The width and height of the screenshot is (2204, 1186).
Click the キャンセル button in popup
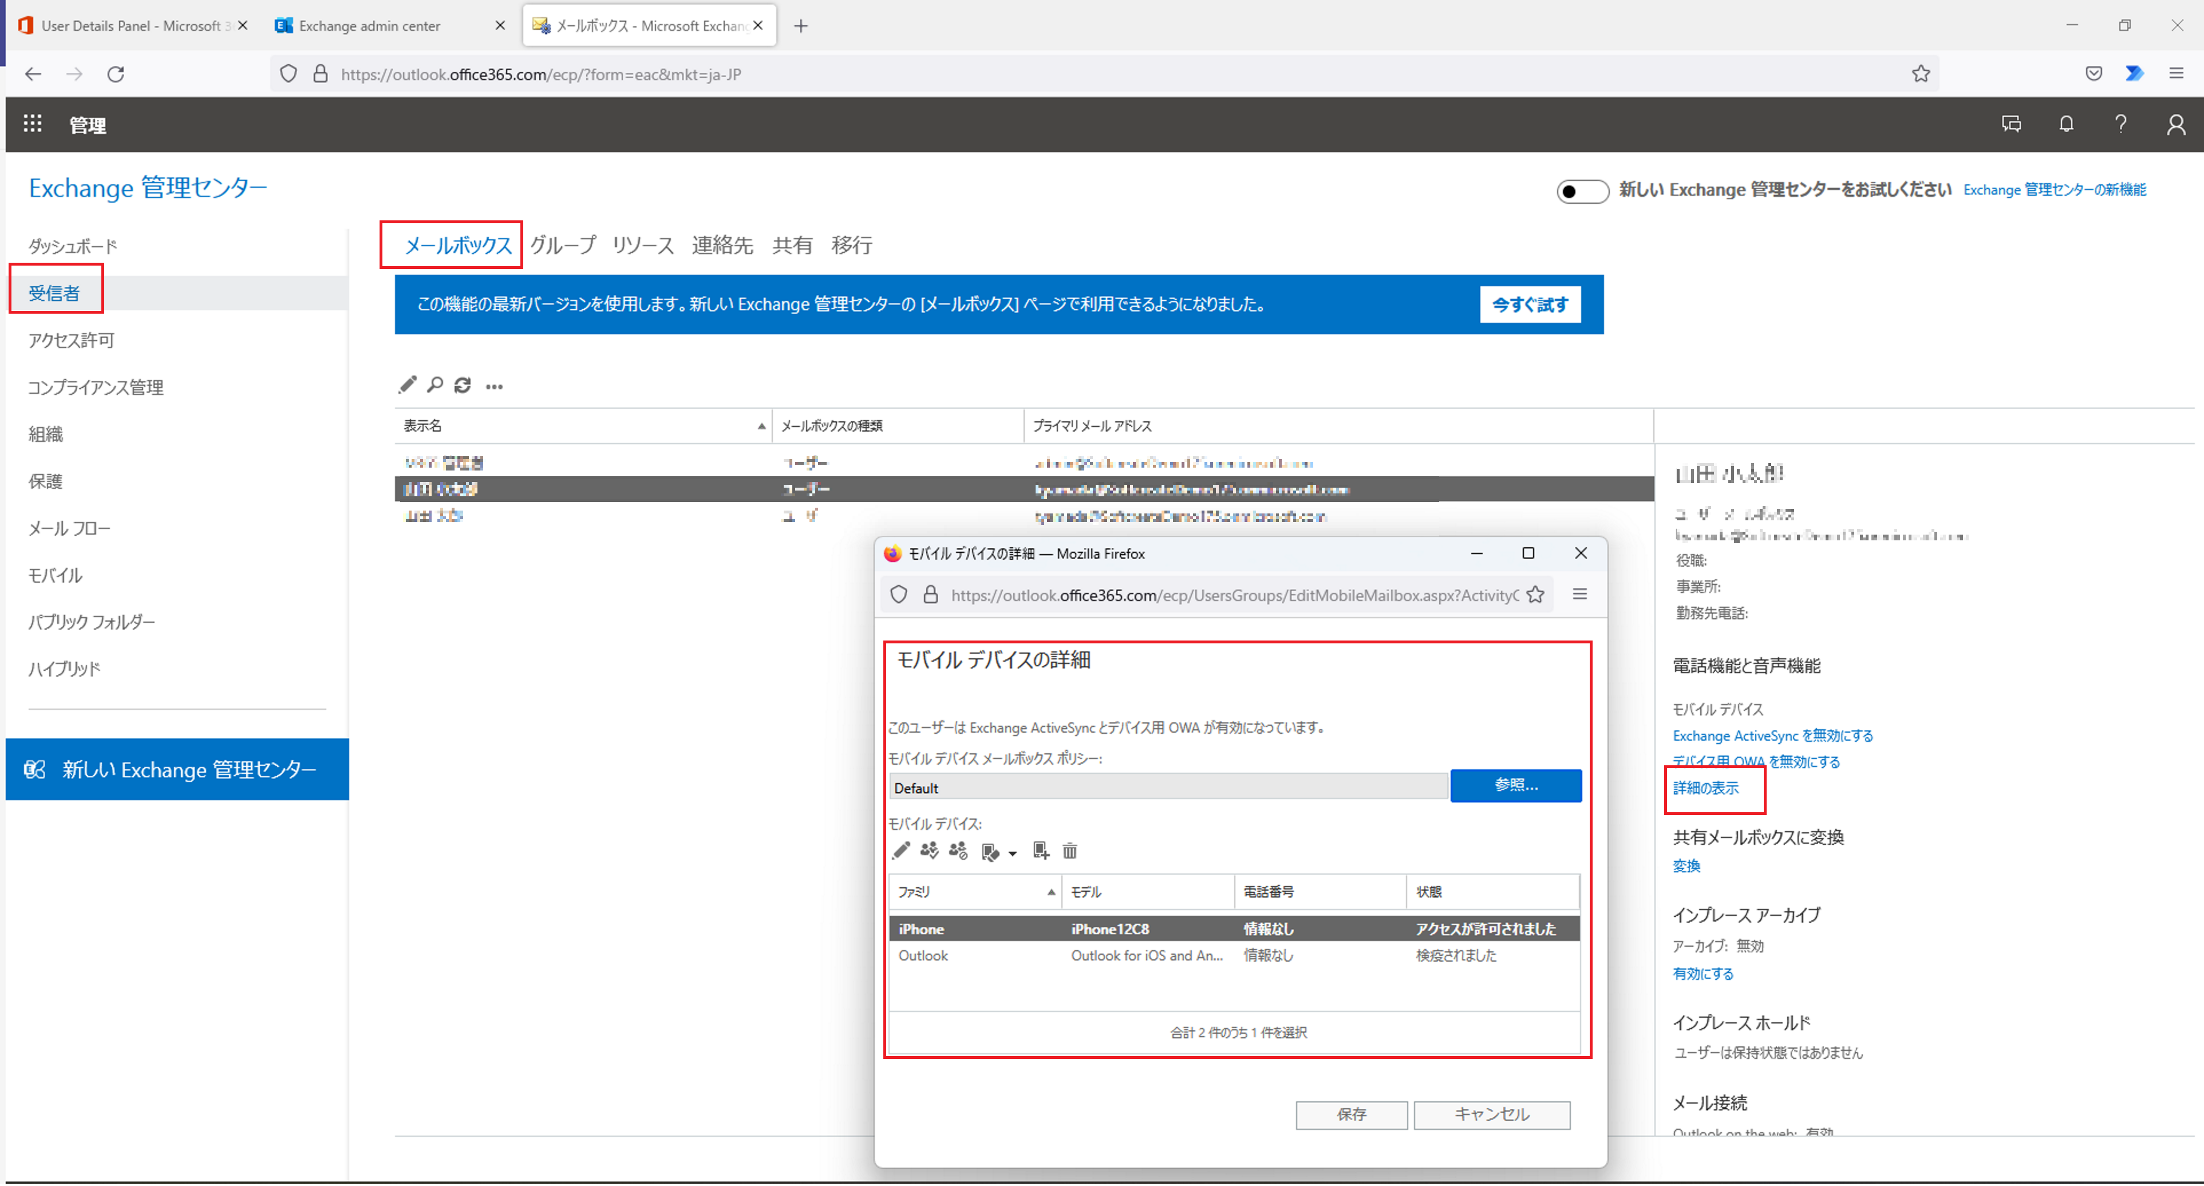1491,1114
